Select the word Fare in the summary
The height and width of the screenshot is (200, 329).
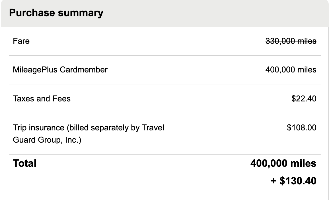(21, 41)
